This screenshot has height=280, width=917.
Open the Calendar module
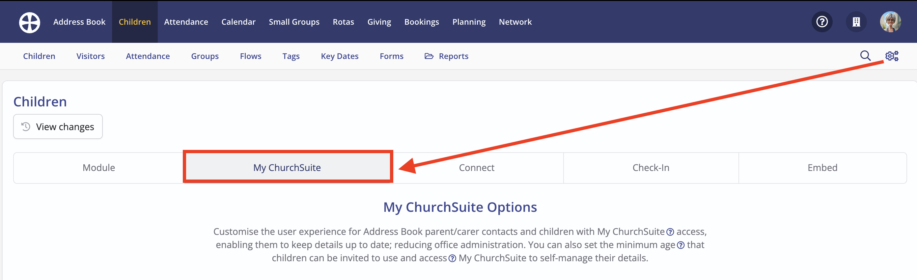point(238,22)
